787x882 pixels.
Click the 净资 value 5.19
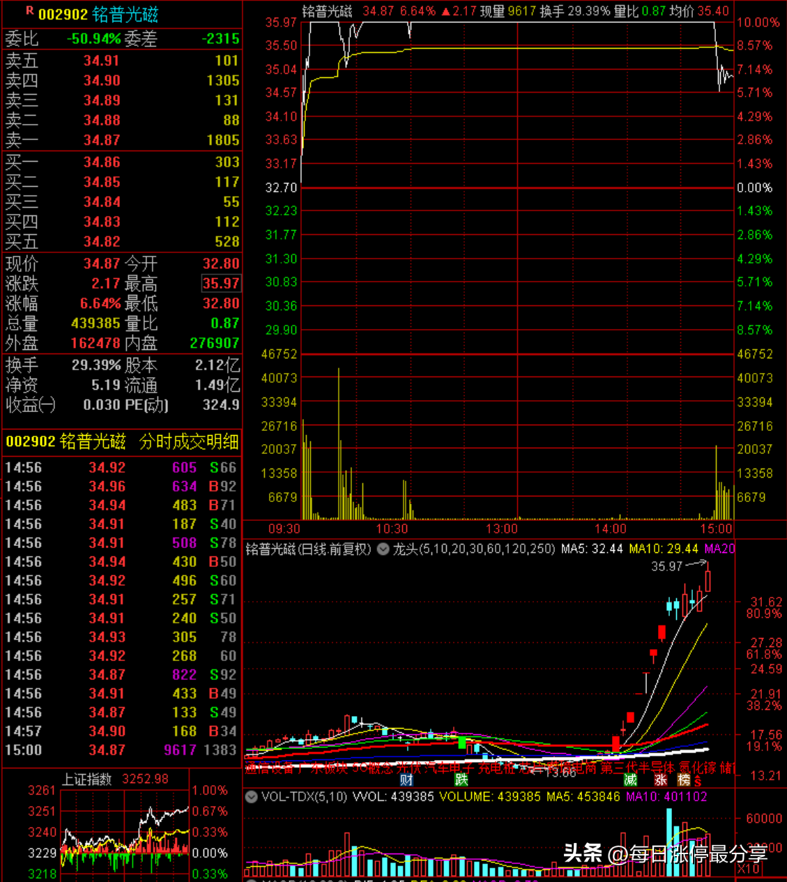pos(106,385)
